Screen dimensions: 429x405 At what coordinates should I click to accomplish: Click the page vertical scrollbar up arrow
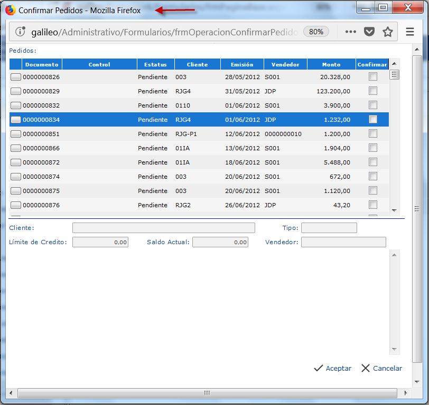click(417, 49)
